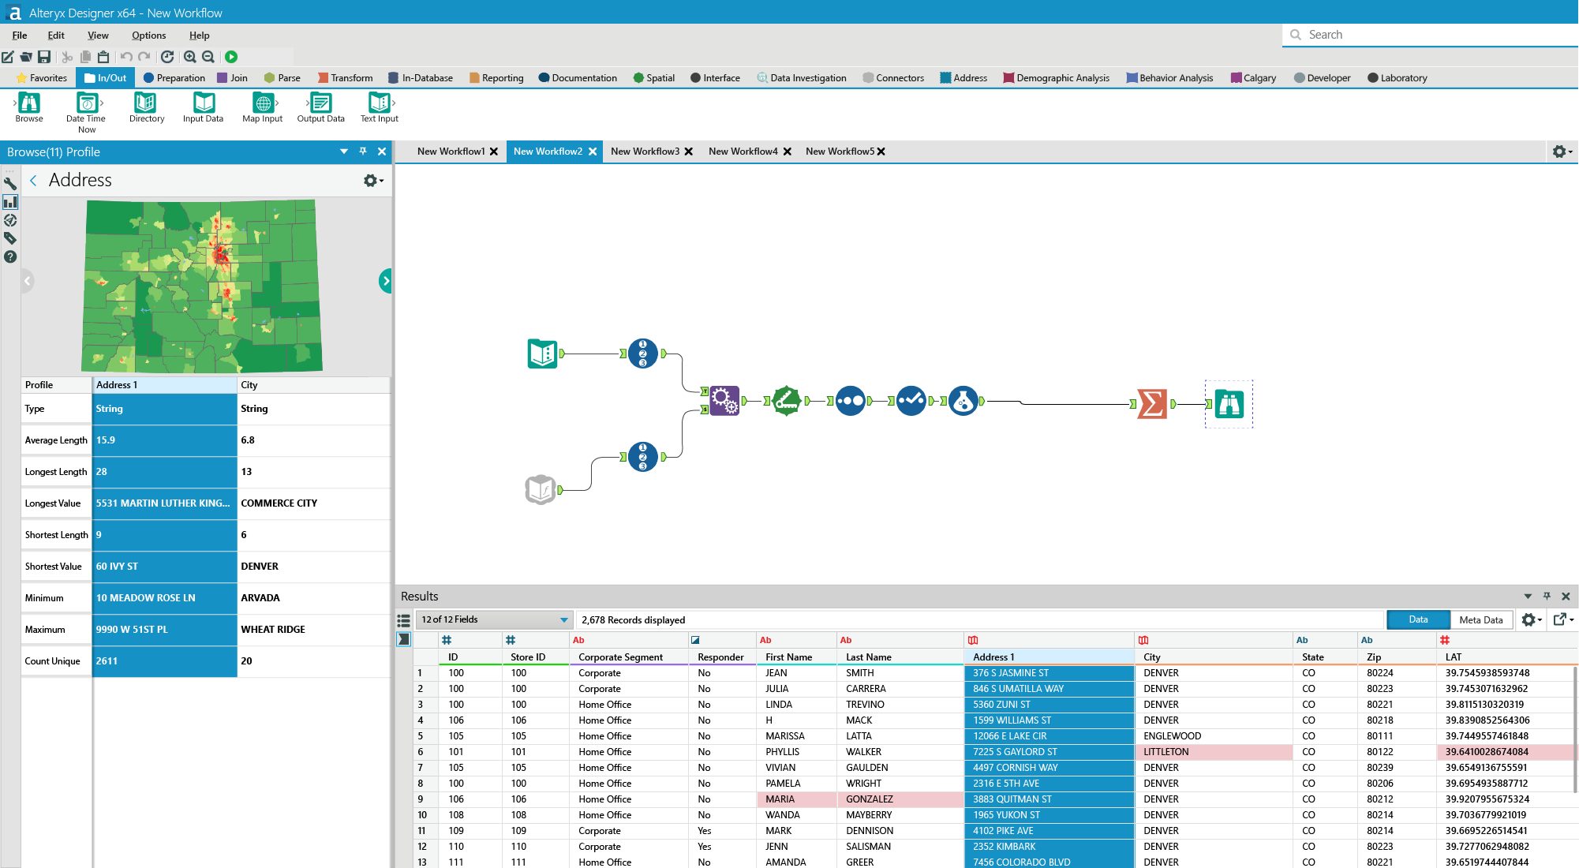Click the Map Input tool icon

pos(263,103)
